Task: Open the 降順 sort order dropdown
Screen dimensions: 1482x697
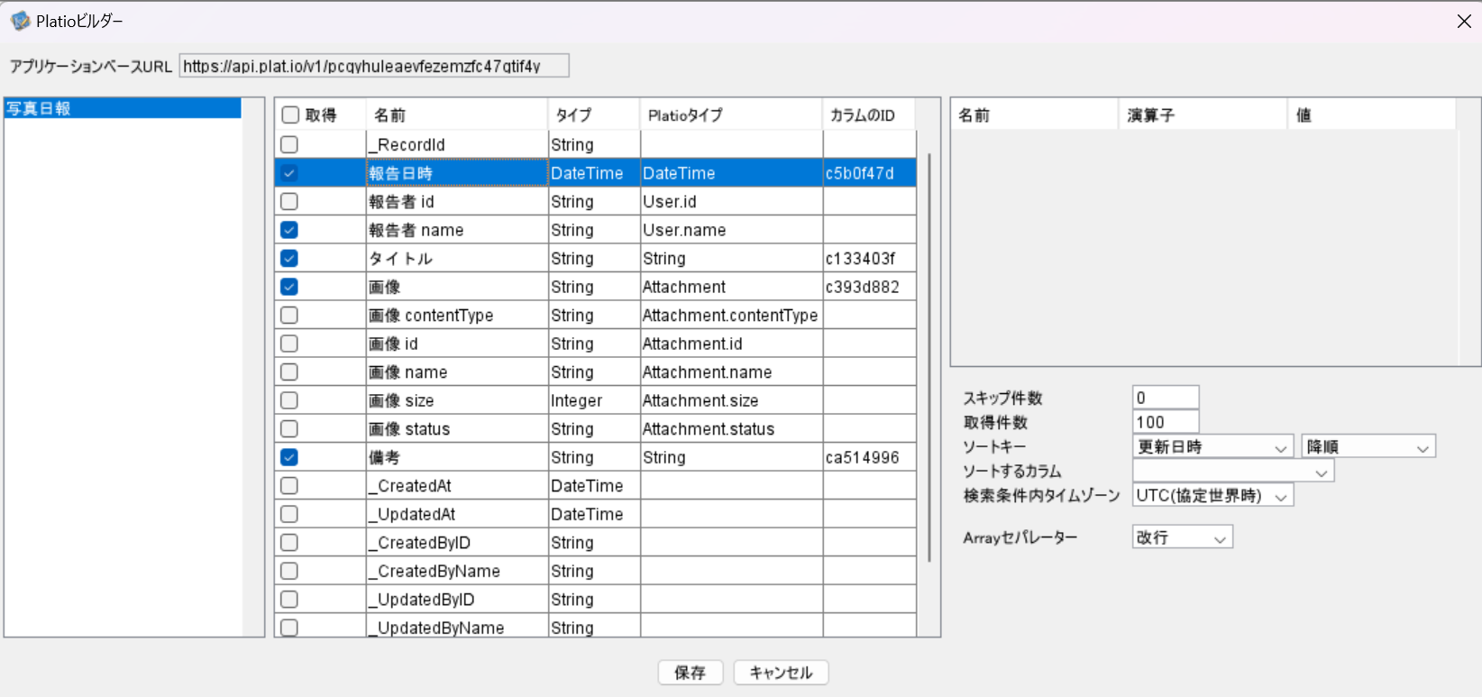Action: (1368, 447)
